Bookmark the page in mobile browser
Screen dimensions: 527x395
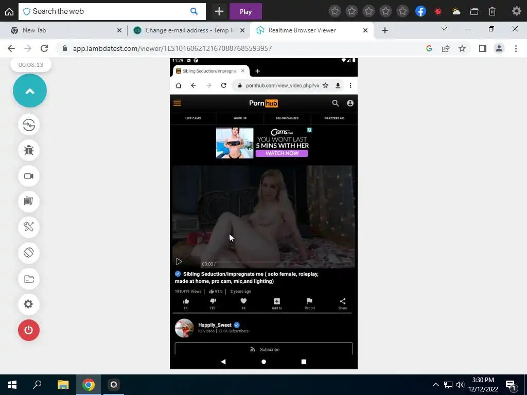(x=325, y=85)
